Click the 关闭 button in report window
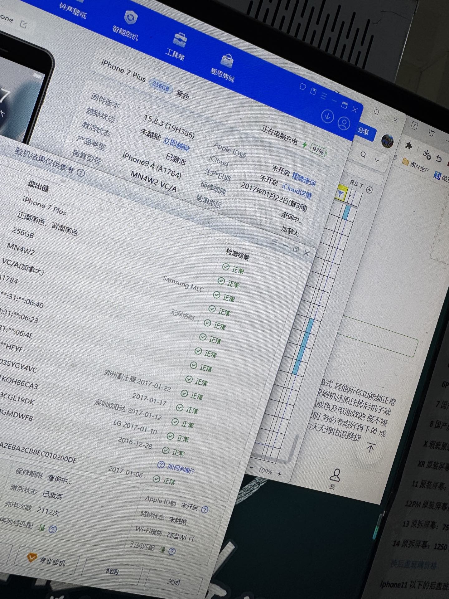 [173, 582]
